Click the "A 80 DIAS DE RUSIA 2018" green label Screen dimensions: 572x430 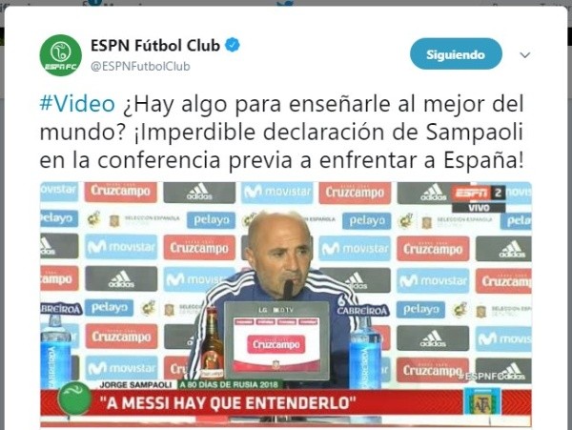(230, 384)
